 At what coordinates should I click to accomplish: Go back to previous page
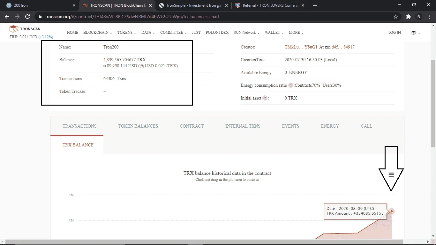coord(7,17)
